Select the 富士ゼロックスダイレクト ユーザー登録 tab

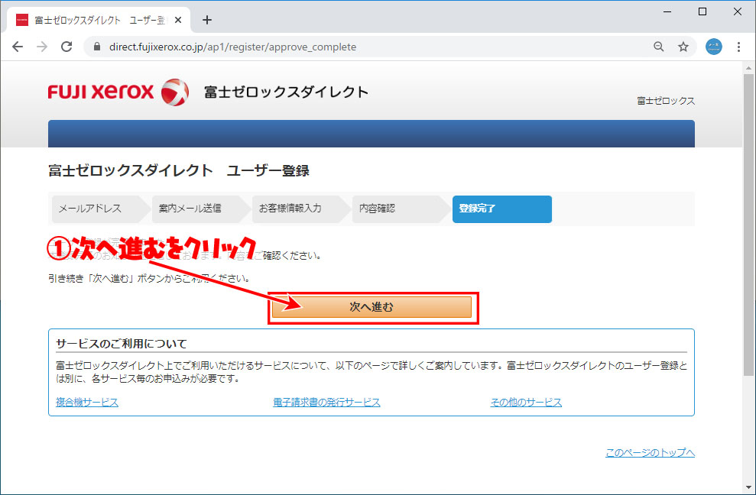click(x=99, y=20)
